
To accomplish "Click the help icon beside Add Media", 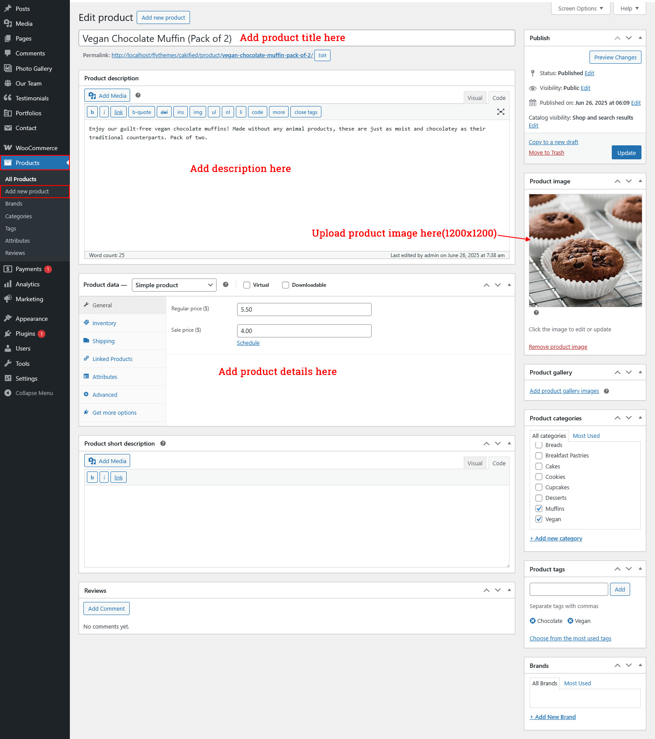I will point(138,95).
